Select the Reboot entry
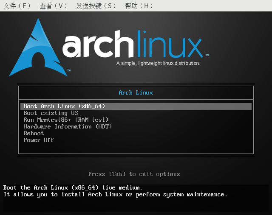Screen dimensions: 272x215 pyautogui.click(x=34, y=133)
